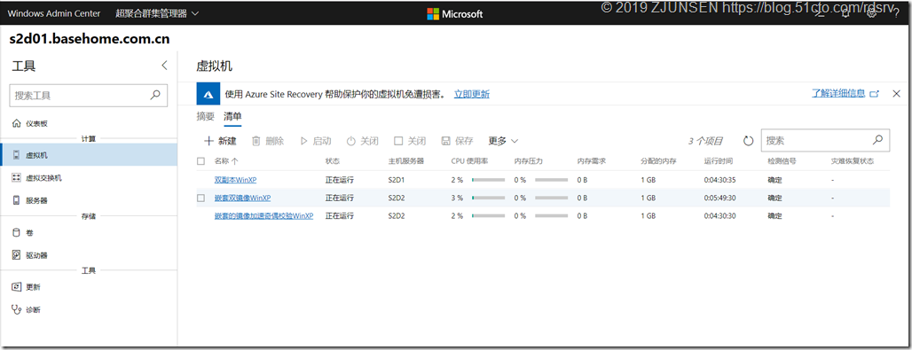Click the 立即更新 link
This screenshot has width=912, height=350.
click(472, 94)
